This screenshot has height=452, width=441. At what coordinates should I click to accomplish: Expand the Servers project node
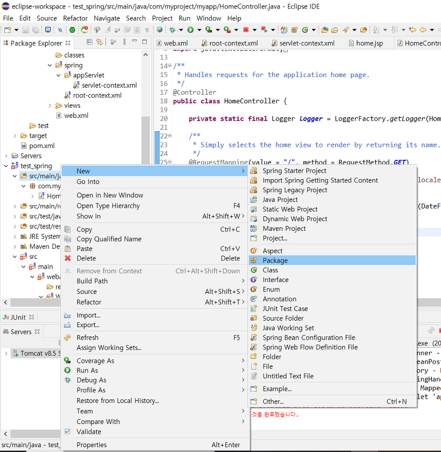tap(6, 156)
